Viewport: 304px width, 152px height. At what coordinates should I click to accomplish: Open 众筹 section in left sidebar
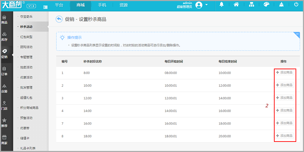coord(4,88)
